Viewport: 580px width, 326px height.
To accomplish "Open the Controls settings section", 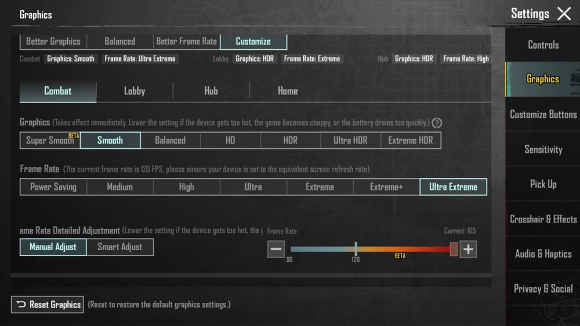I will pos(543,45).
